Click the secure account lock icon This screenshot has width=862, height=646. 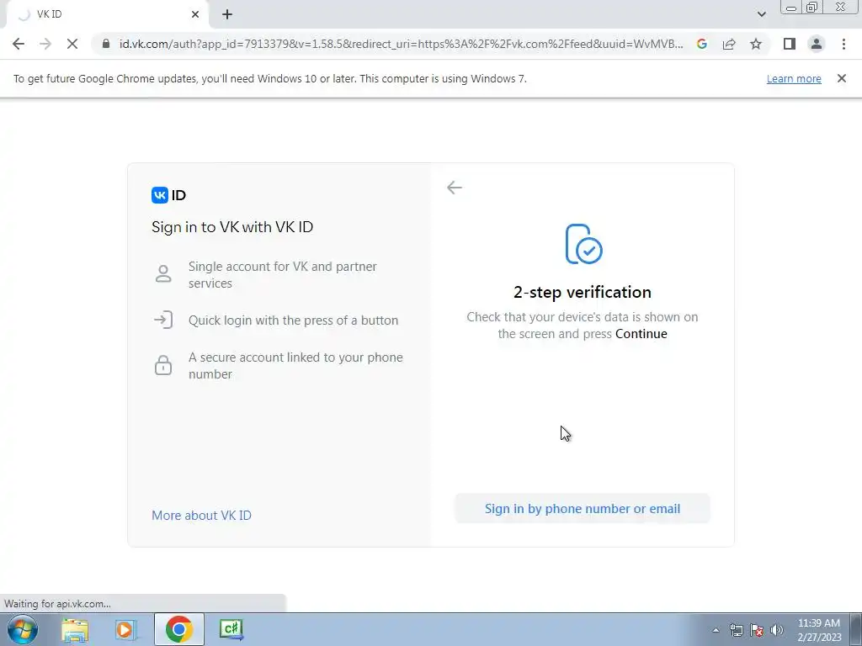[163, 365]
